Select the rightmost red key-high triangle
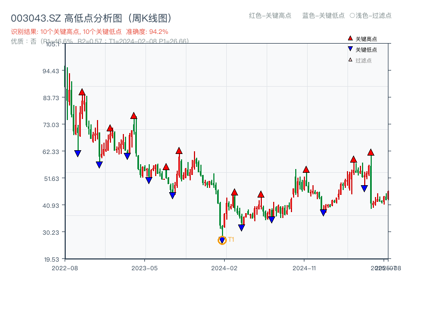Screen dimensions: 431x323 [x=371, y=152]
